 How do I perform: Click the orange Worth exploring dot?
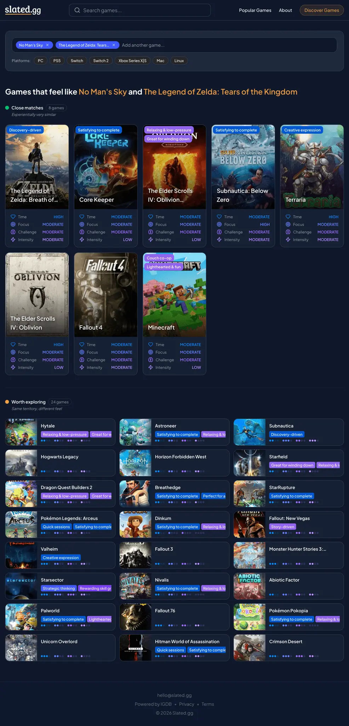pos(7,402)
